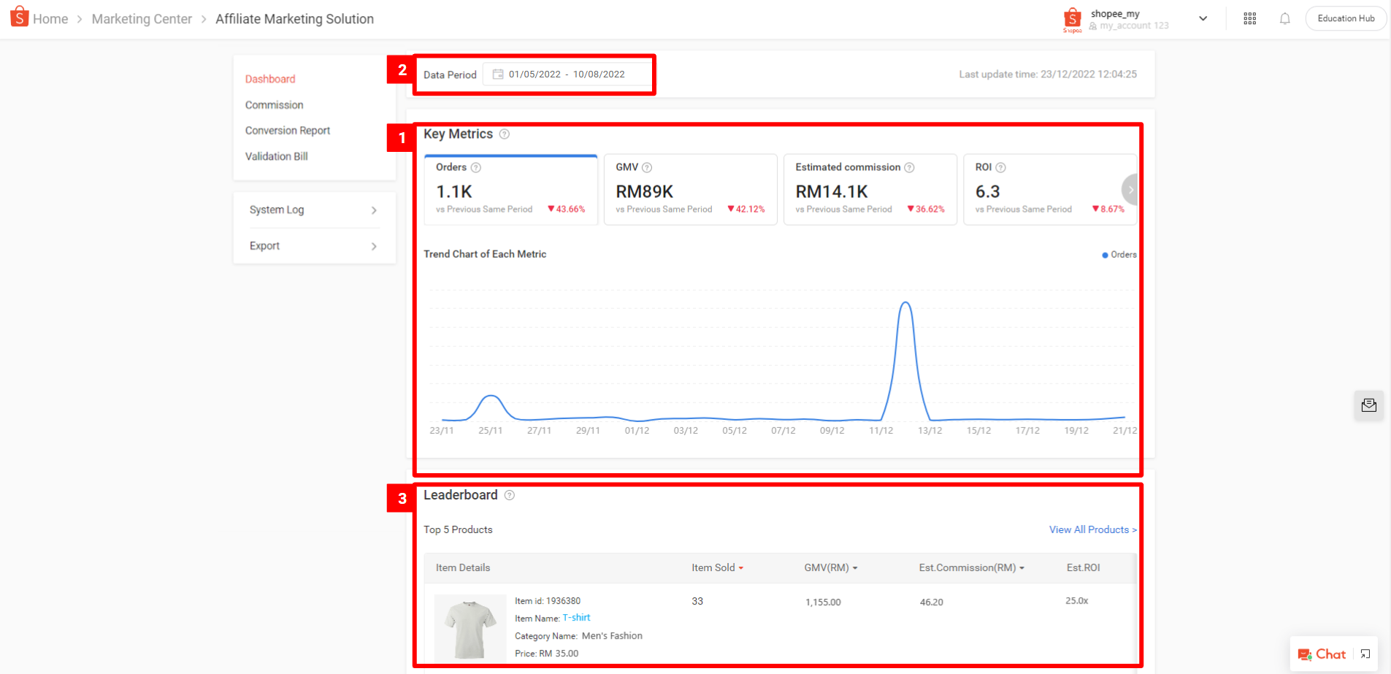Open the calendar icon in Data Period
This screenshot has width=1391, height=674.
(497, 74)
